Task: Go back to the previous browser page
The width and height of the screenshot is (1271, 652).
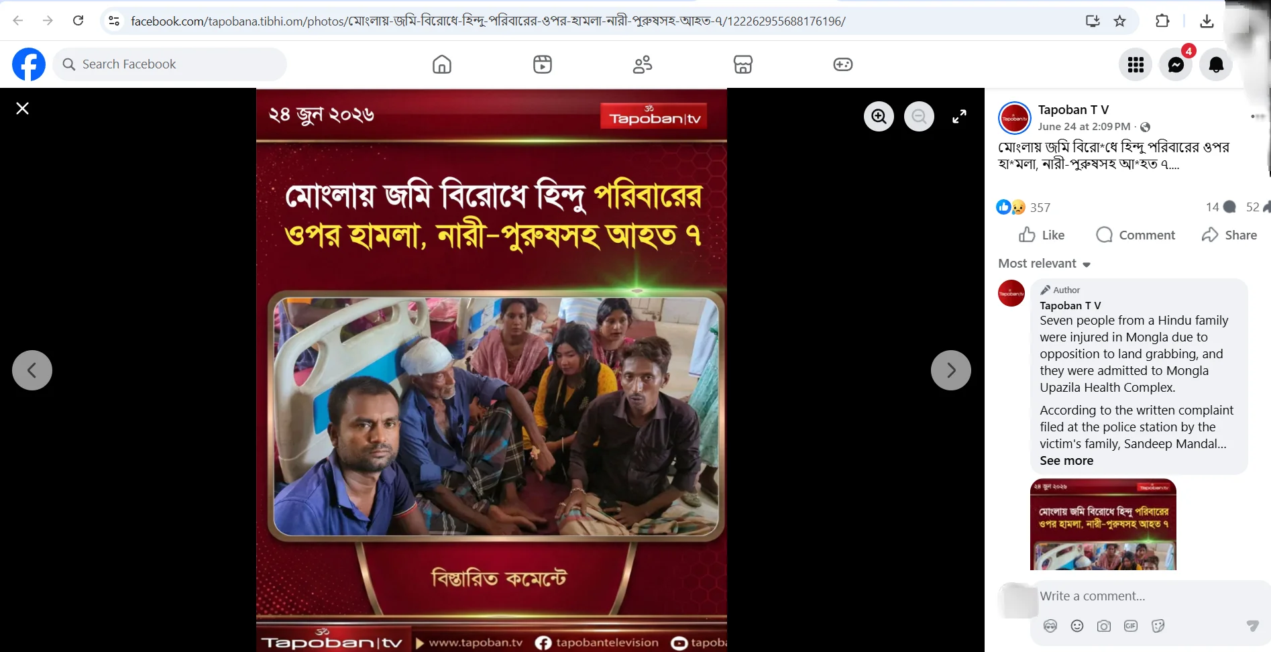Action: 18,21
